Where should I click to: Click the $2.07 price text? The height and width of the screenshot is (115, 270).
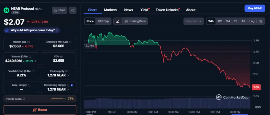[x=14, y=22]
